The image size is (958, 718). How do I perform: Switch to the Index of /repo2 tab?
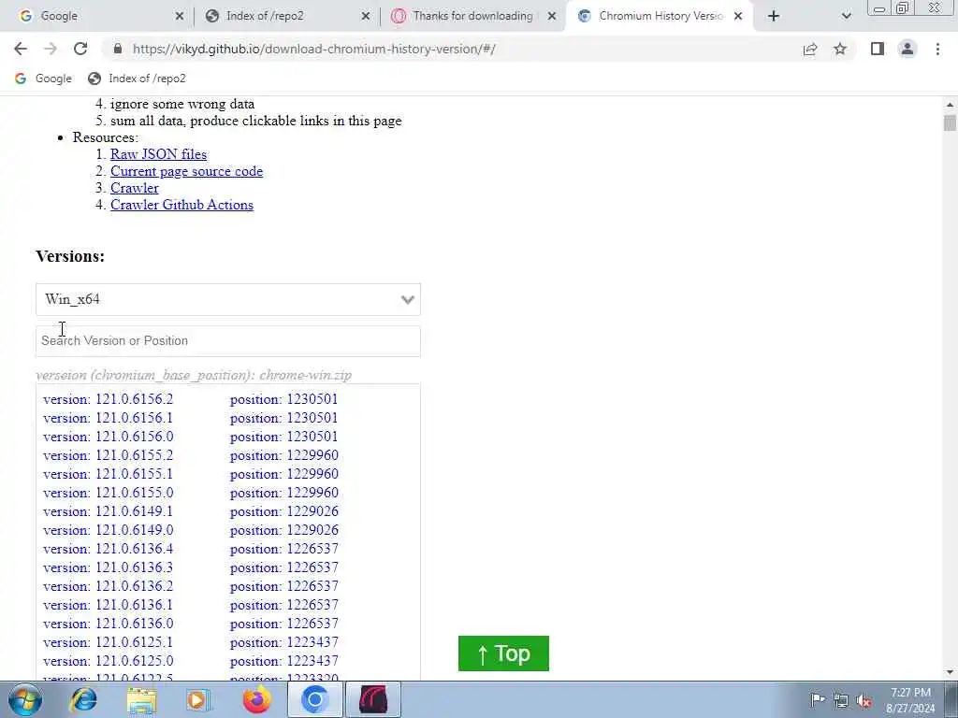click(281, 16)
